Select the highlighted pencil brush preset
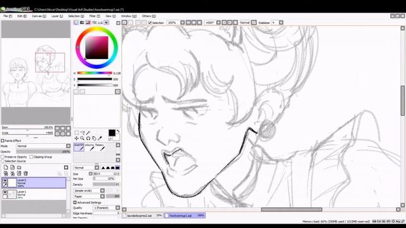This screenshot has height=228, width=406. [x=79, y=147]
